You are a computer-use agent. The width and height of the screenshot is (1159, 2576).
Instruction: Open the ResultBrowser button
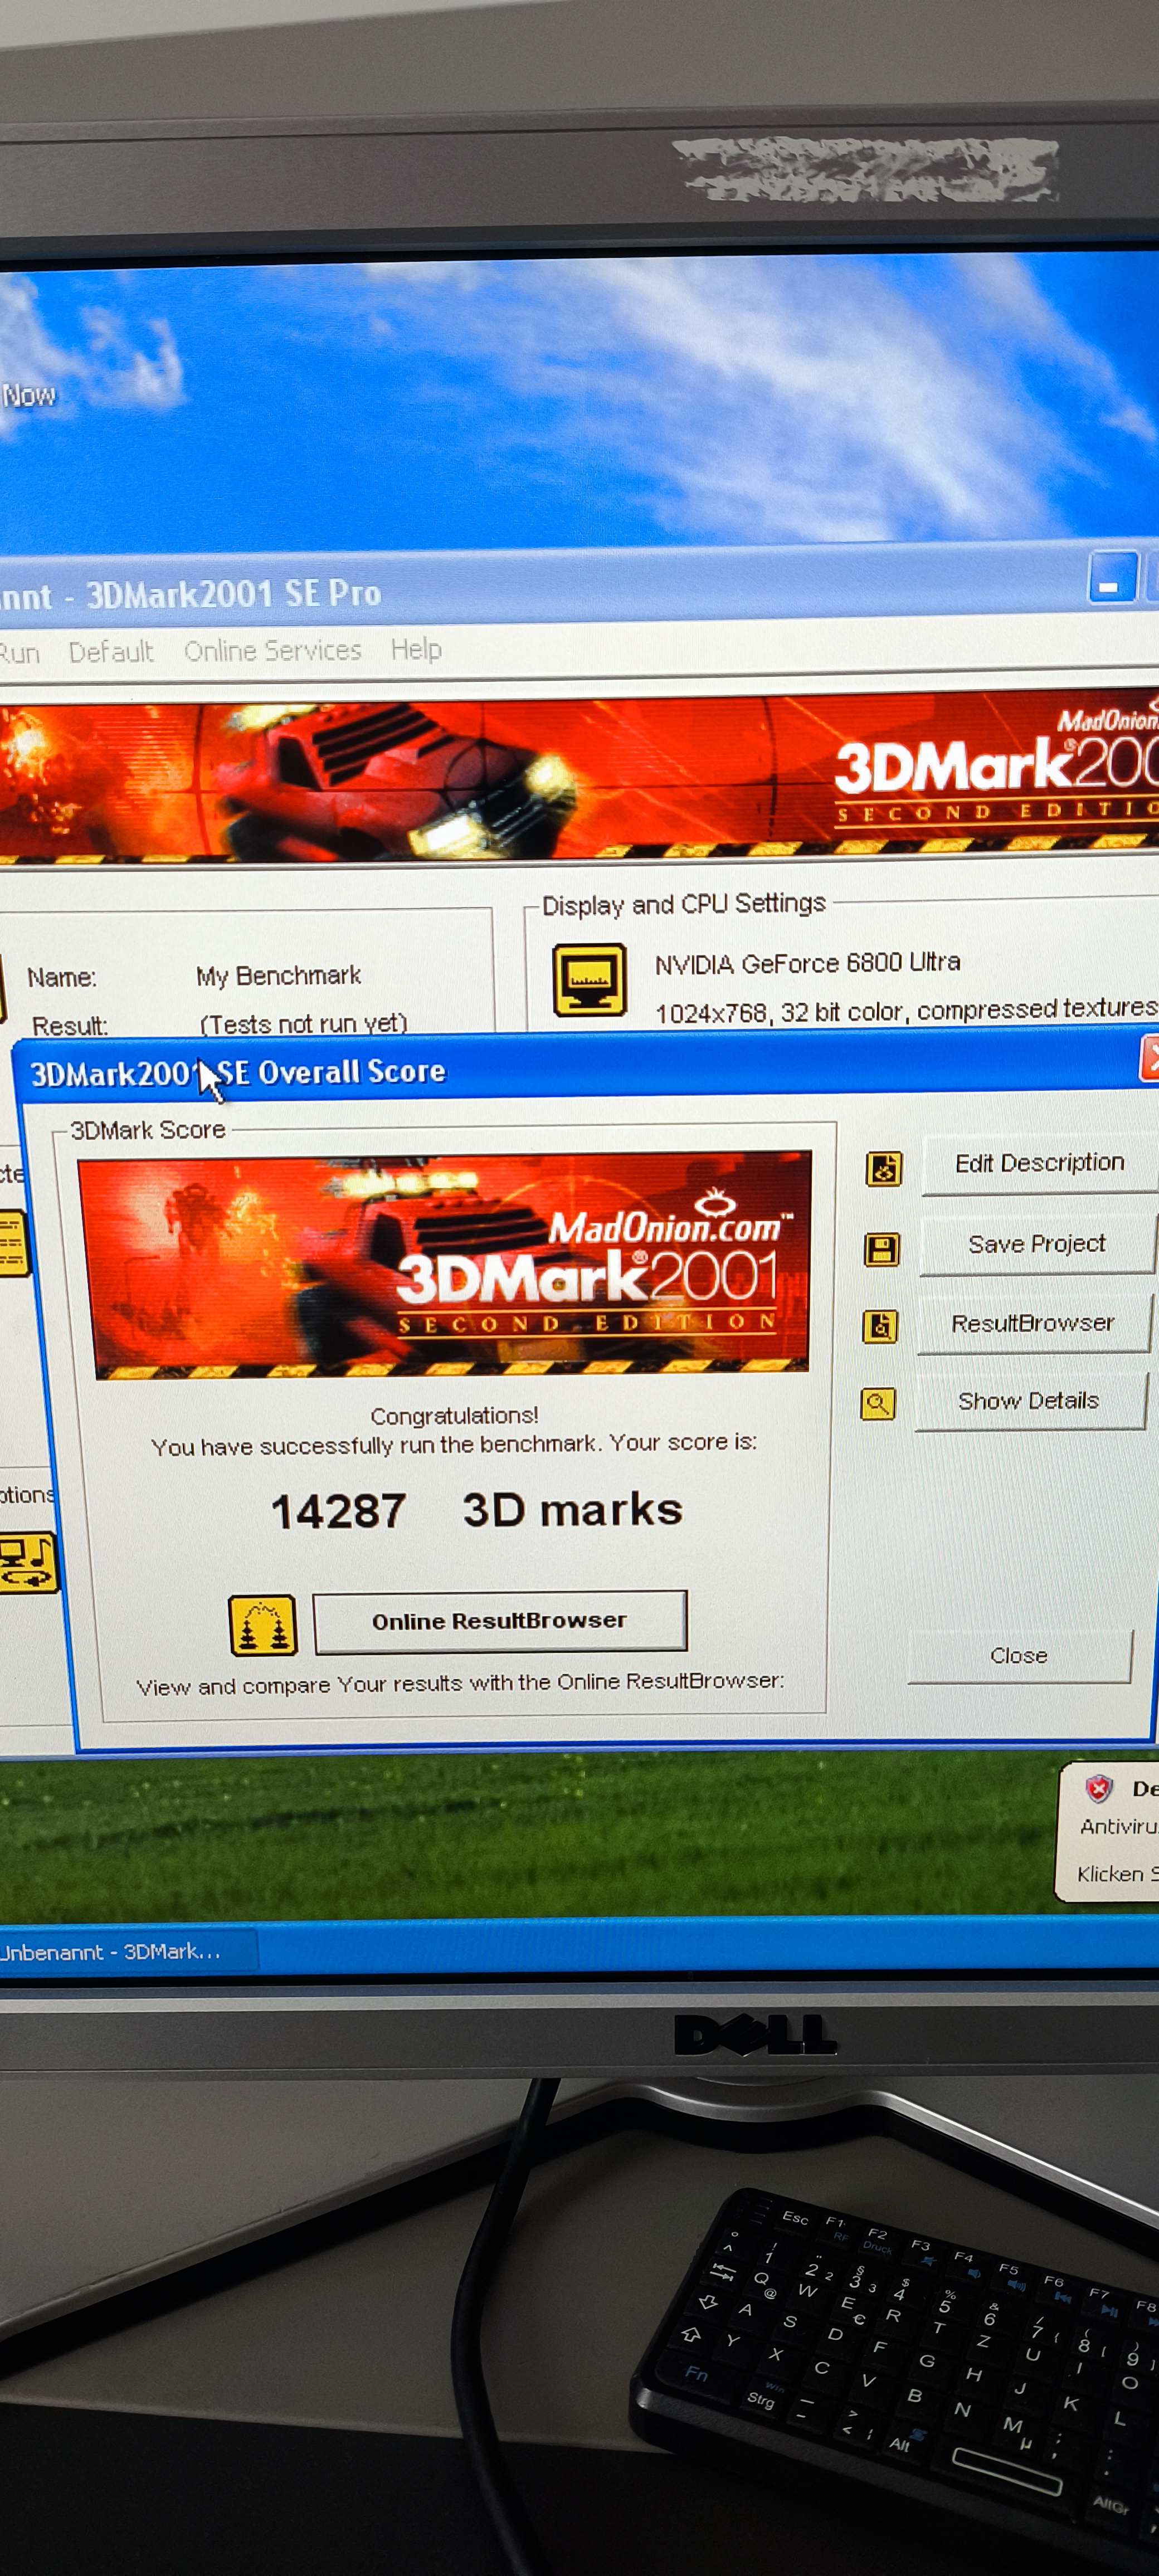pyautogui.click(x=1032, y=1323)
